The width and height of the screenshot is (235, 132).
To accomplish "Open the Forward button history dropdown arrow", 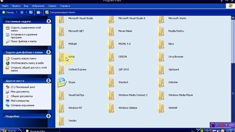I will click(x=26, y=12).
